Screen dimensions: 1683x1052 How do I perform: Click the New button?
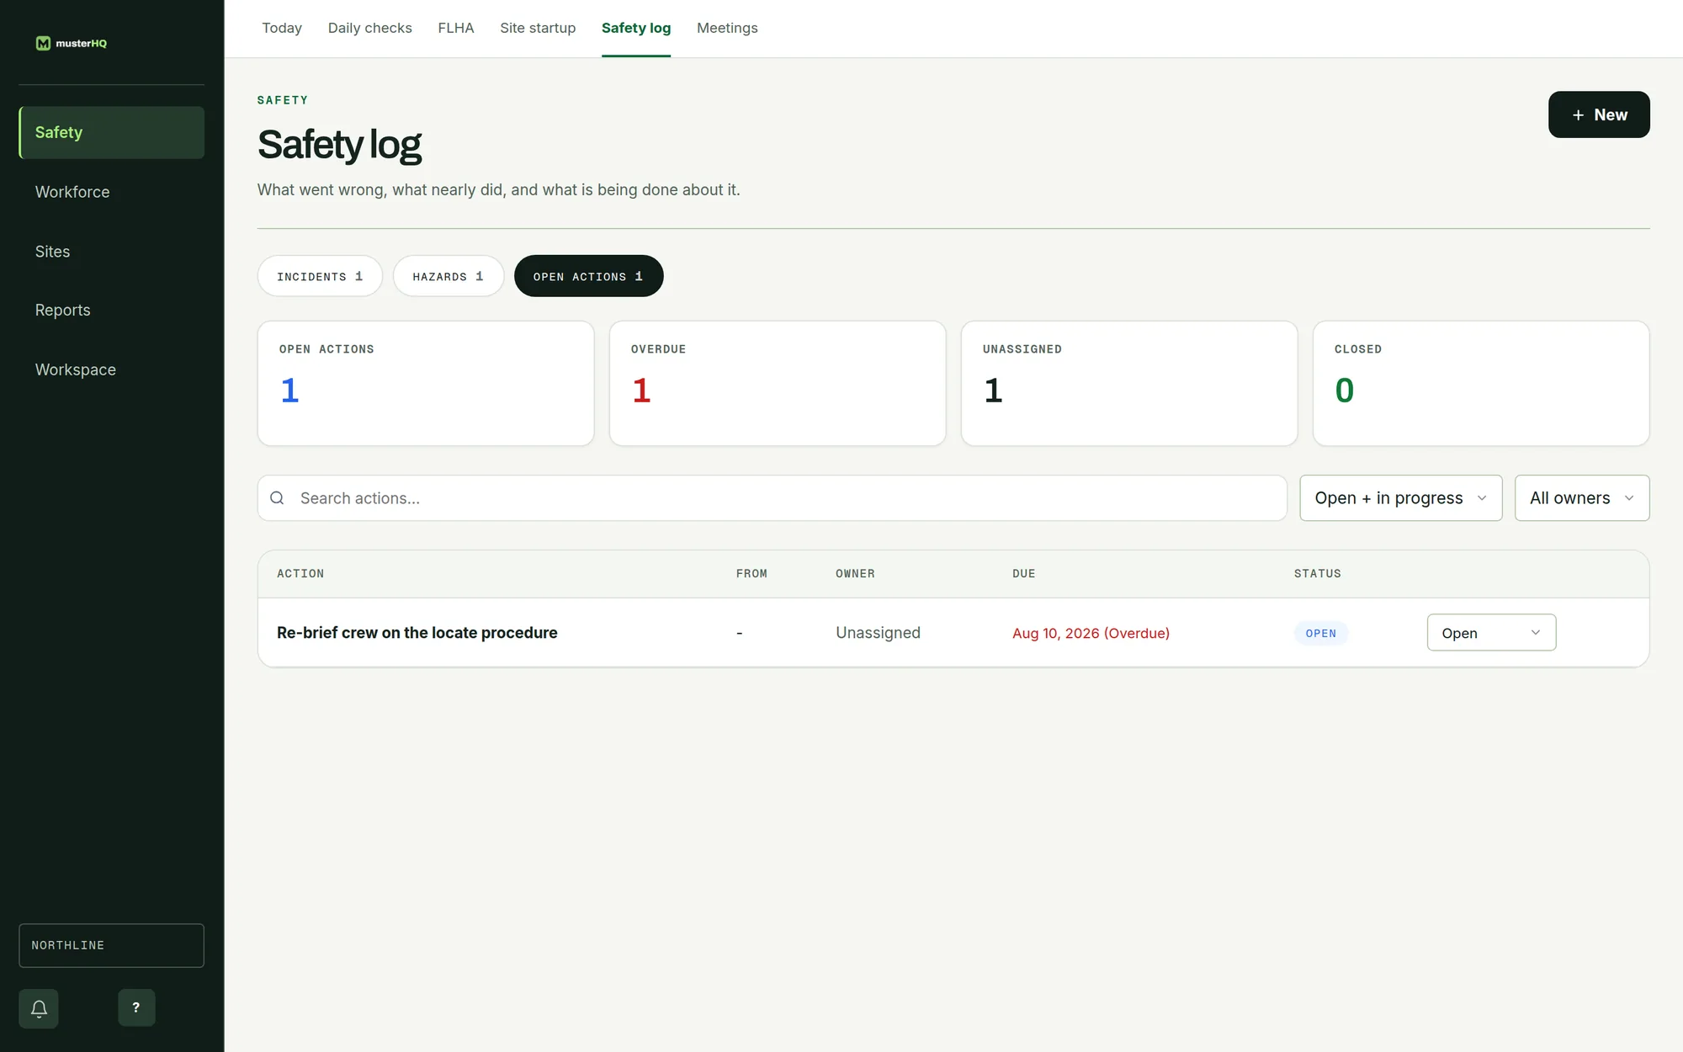[1599, 114]
